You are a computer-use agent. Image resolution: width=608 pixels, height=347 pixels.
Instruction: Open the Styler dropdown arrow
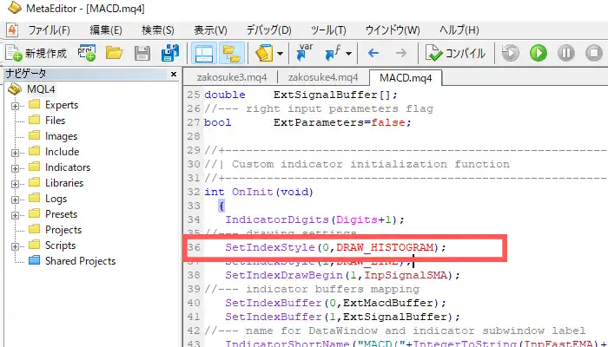point(280,54)
